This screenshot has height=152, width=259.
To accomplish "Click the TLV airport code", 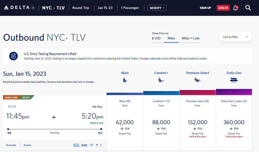I will click(x=100, y=133).
